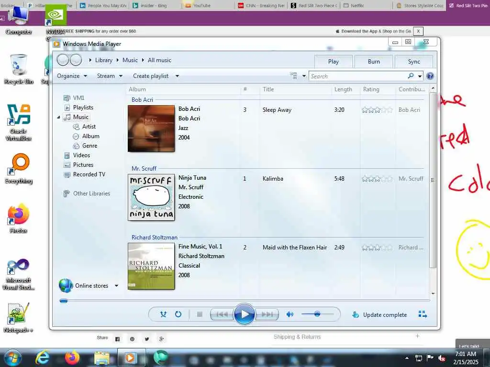Screen dimensions: 490x367
Task: Select Maid with the Flaxen Hair track
Action: coord(295,248)
